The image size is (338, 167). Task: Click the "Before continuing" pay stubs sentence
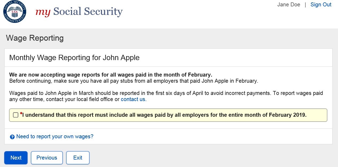tap(133, 81)
